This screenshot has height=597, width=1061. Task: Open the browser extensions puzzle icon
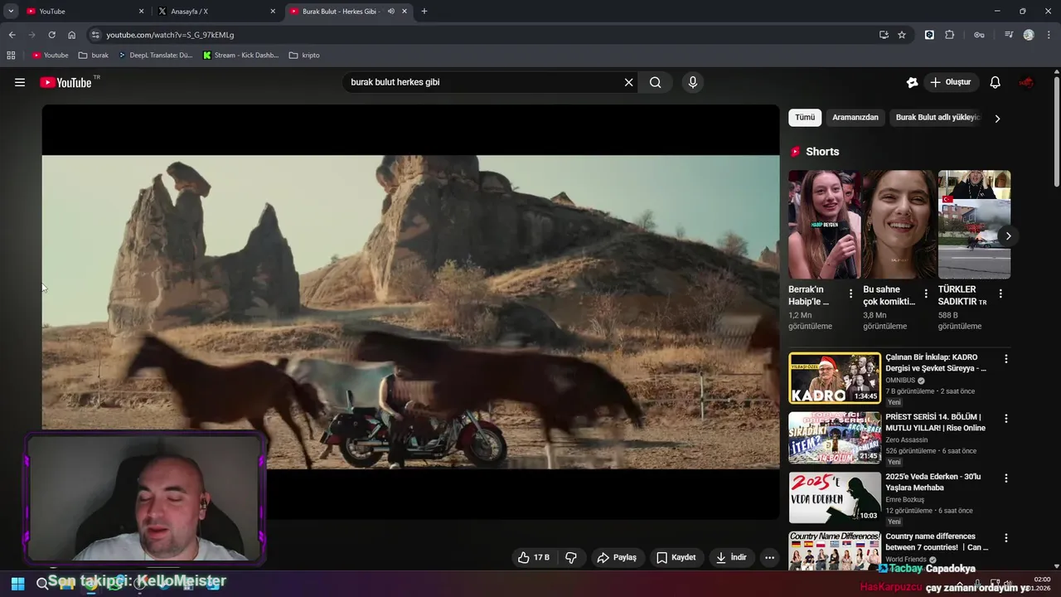tap(950, 35)
